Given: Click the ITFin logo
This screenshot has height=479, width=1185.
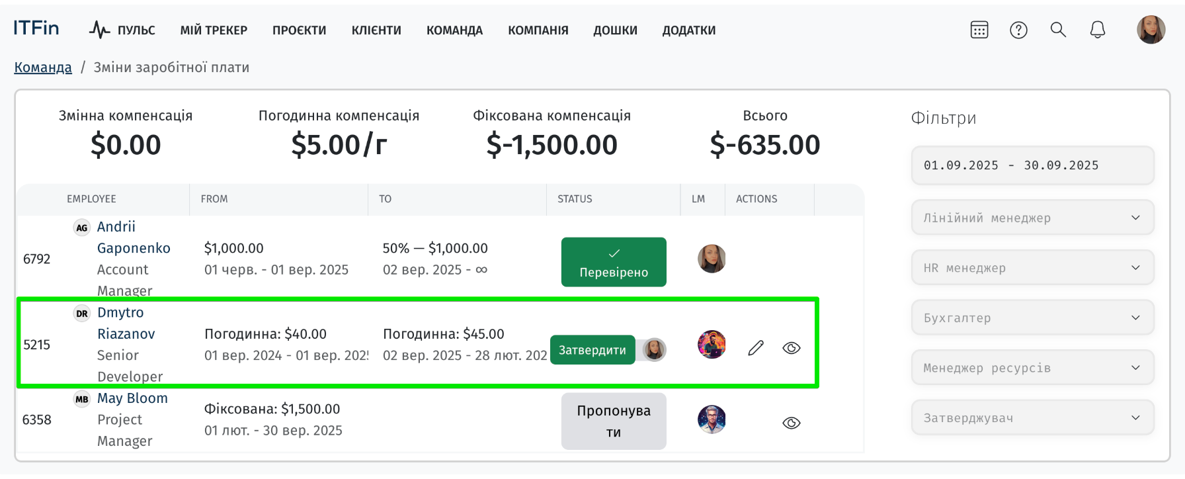Looking at the screenshot, I should coord(36,28).
